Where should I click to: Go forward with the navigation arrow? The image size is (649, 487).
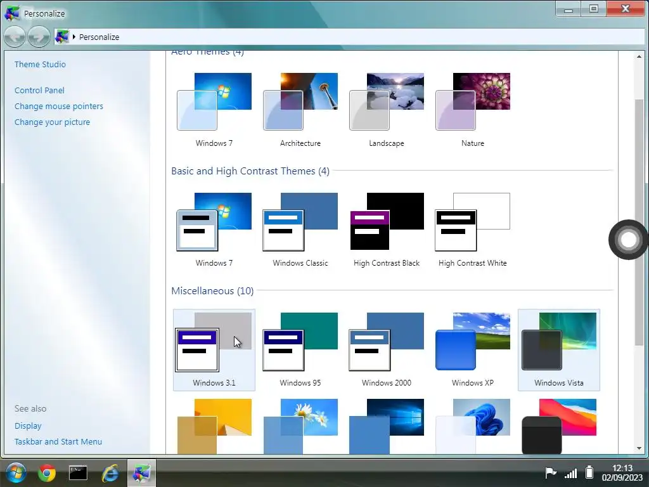[39, 37]
